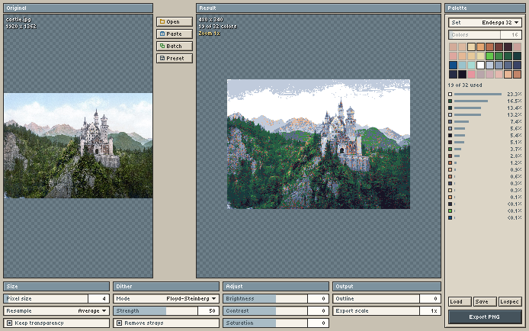Click the Colors value field showing 16
Image resolution: width=529 pixels, height=331 pixels.
click(x=511, y=35)
